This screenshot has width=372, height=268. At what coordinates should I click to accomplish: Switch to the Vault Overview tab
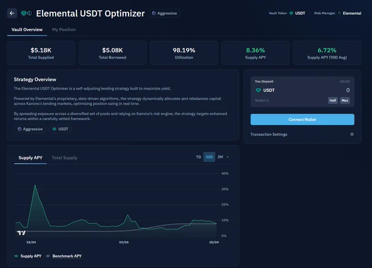click(27, 29)
